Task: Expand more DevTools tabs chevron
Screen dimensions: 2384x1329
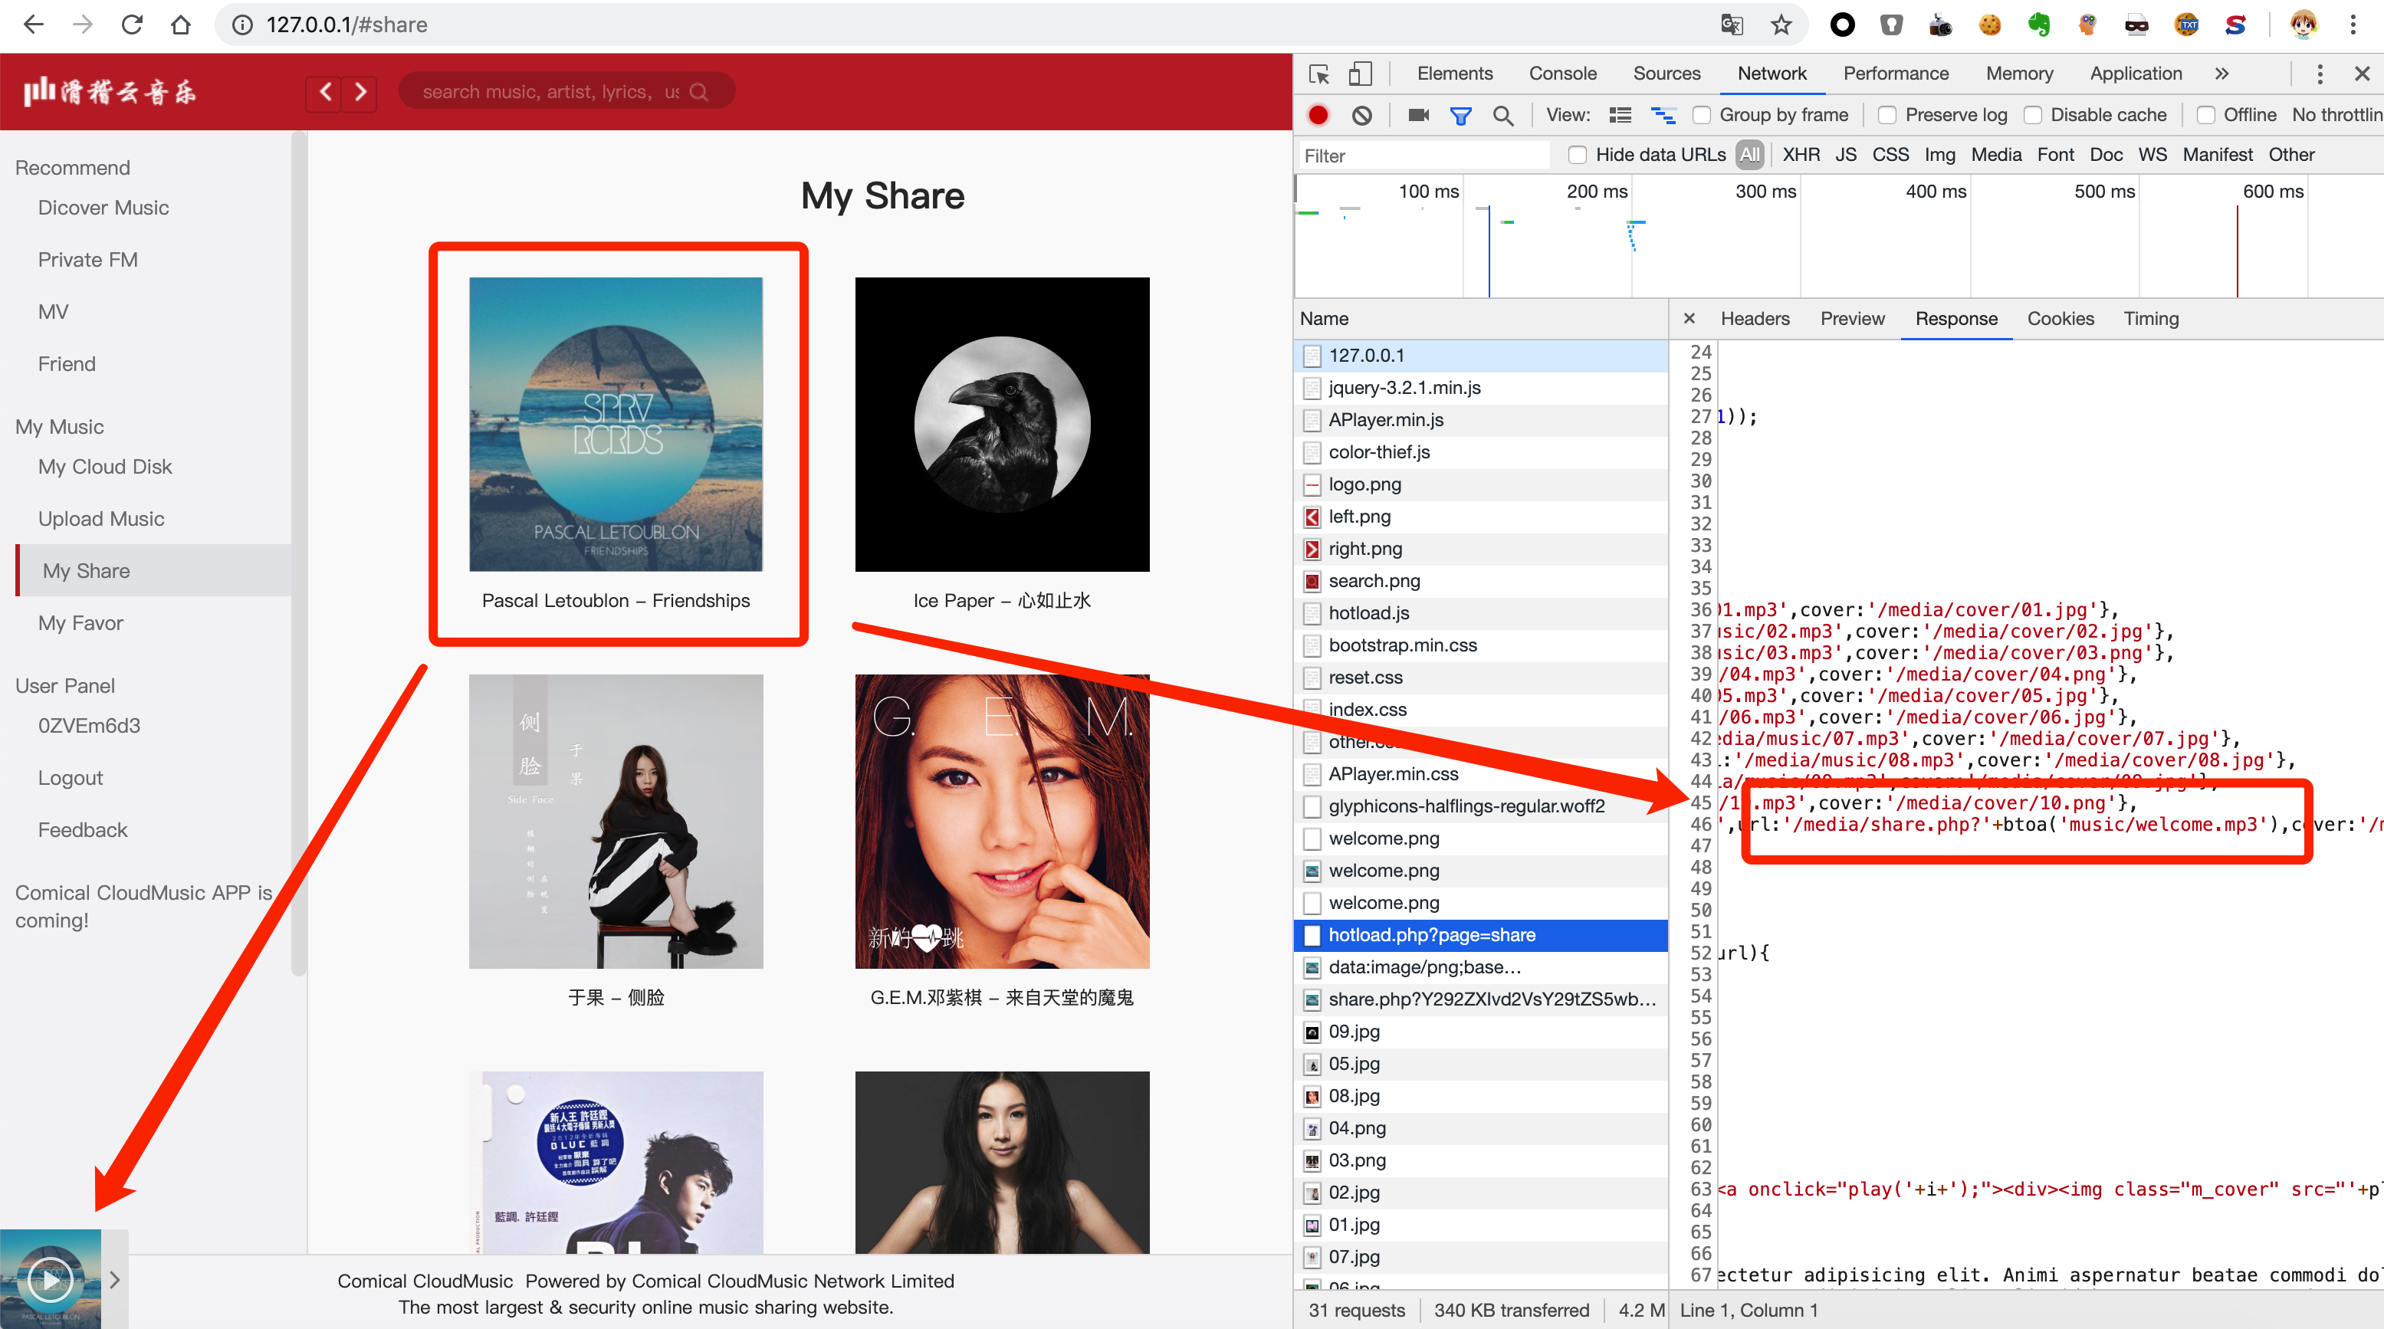Action: pyautogui.click(x=2221, y=74)
